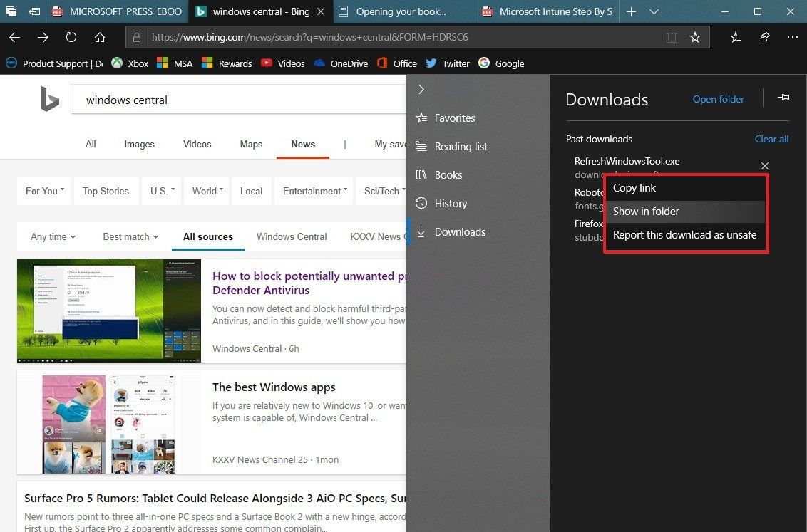The width and height of the screenshot is (807, 532).
Task: Click the Bing logo
Action: (x=49, y=98)
